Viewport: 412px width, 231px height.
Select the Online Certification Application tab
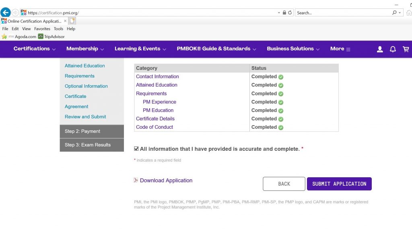[31, 21]
